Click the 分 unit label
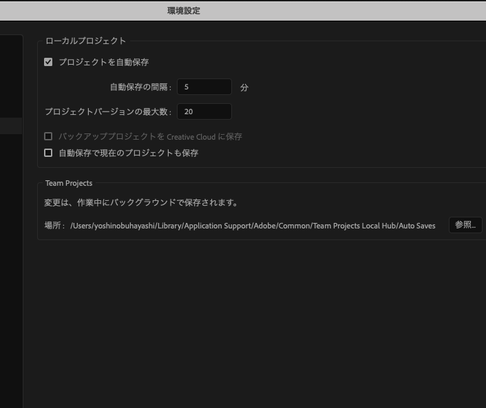This screenshot has width=486, height=408. coord(244,87)
